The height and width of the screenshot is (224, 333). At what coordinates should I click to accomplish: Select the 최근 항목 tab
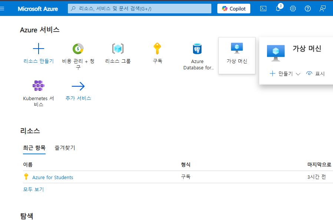[34, 148]
